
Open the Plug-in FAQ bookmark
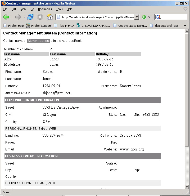[x=64, y=26]
